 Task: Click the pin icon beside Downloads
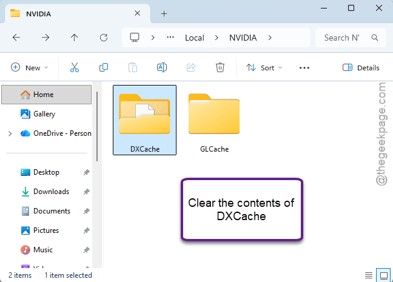[87, 192]
